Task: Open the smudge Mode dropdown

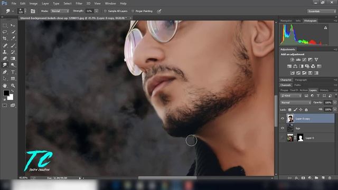Action: 60,11
